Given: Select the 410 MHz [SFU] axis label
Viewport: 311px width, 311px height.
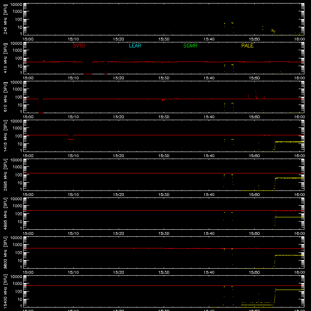Looking at the screenshot, I should [x=5, y=58].
